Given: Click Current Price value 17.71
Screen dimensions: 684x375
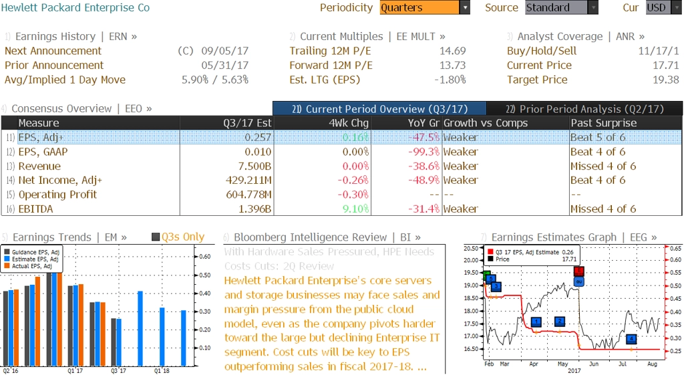Looking at the screenshot, I should [x=666, y=66].
